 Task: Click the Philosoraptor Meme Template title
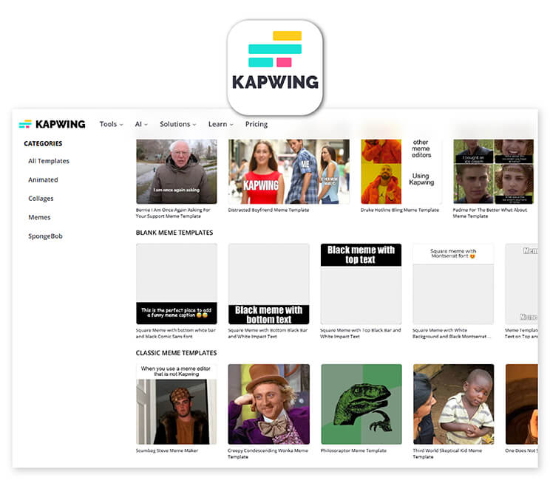tap(353, 450)
